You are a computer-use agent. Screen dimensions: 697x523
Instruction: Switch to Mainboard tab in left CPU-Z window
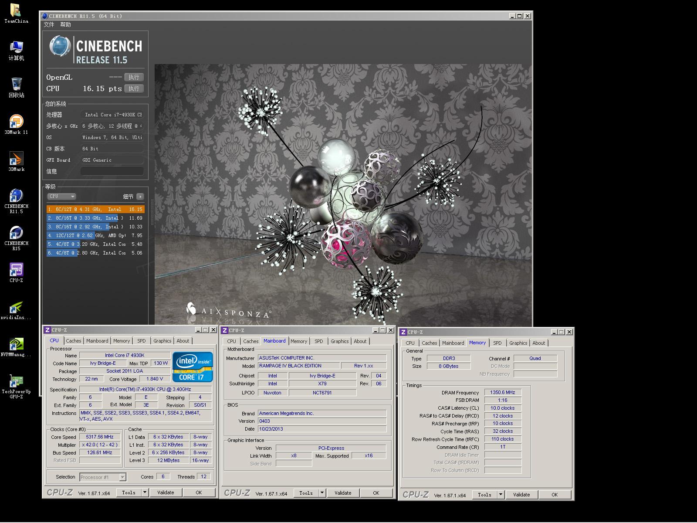97,341
